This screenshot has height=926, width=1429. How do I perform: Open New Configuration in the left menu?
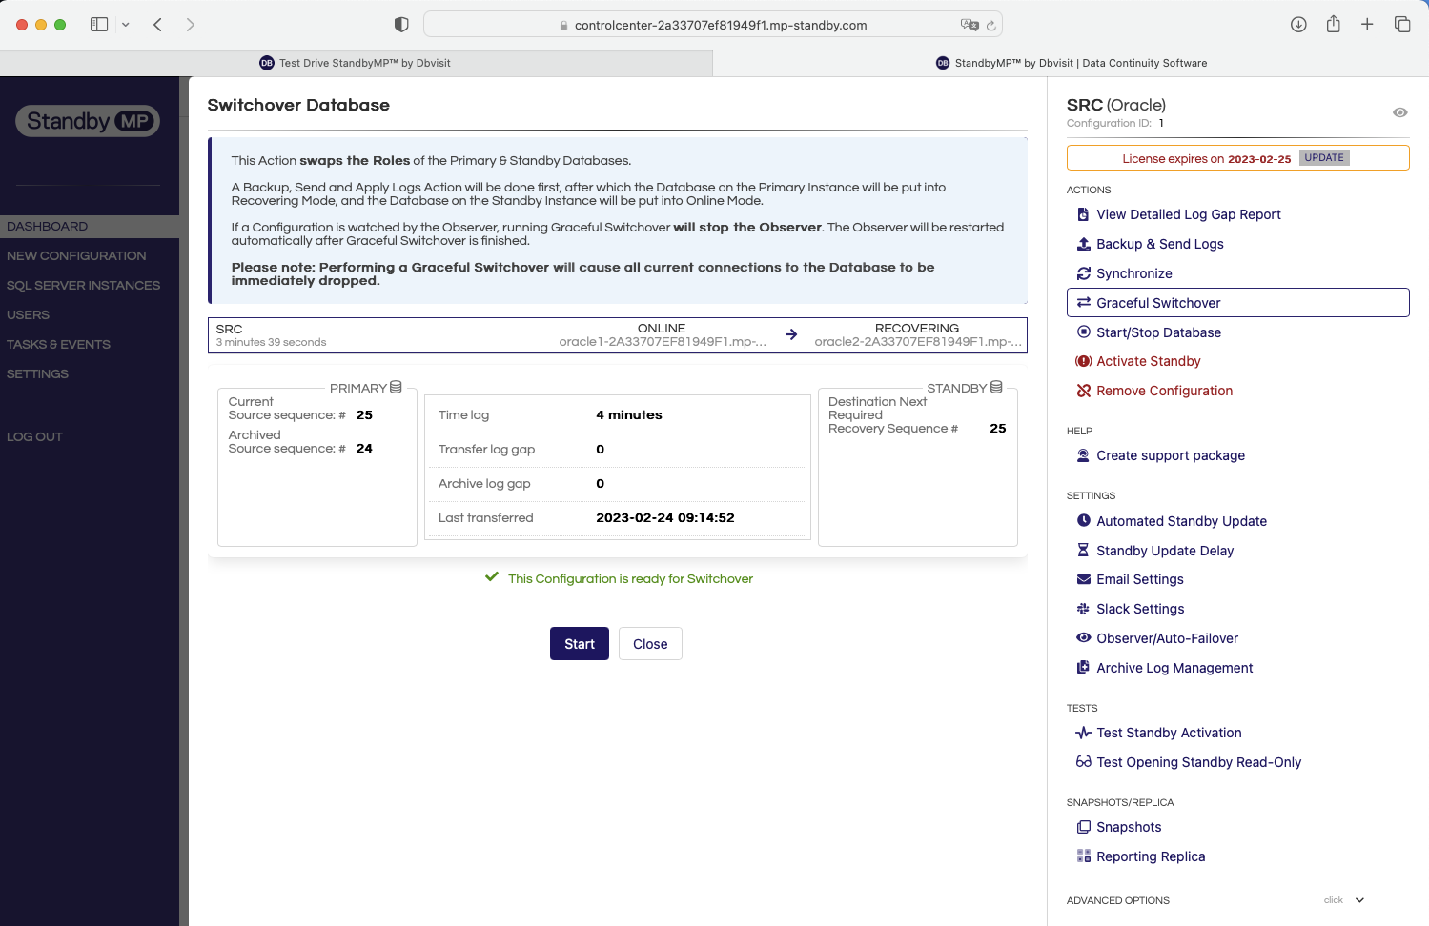76,255
